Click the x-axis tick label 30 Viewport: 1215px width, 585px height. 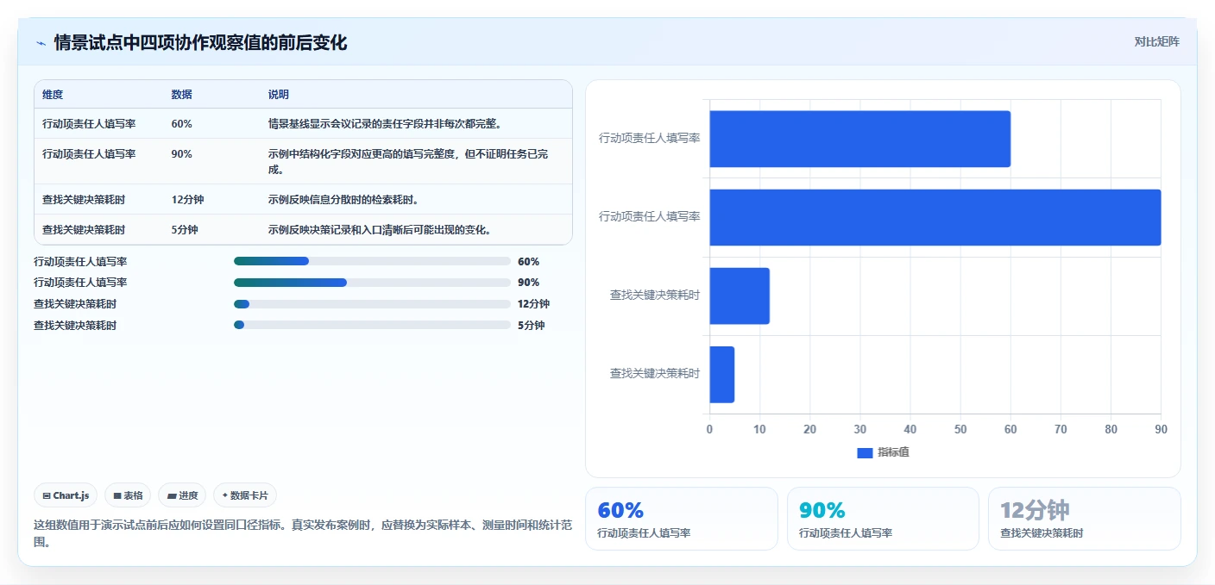(859, 429)
